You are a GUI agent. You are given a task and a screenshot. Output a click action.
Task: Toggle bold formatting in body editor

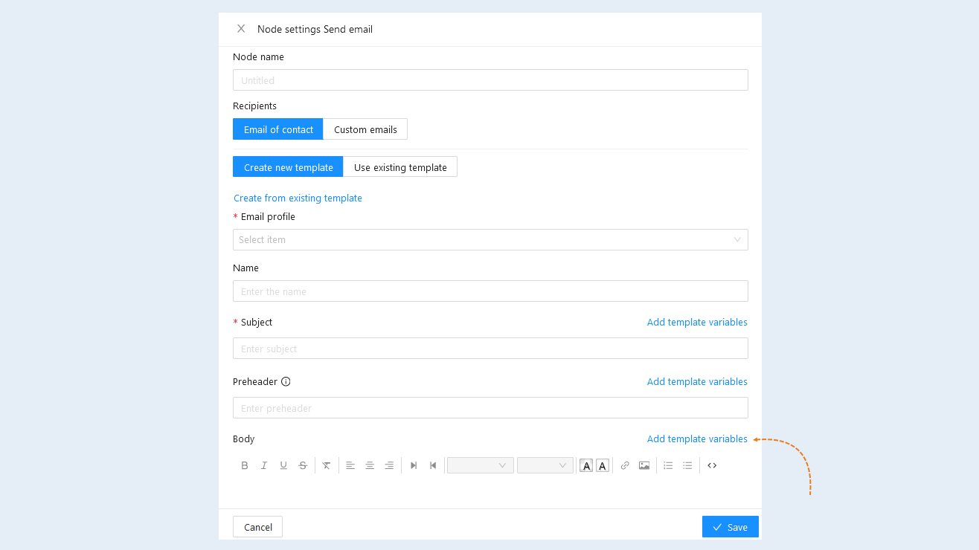click(245, 465)
